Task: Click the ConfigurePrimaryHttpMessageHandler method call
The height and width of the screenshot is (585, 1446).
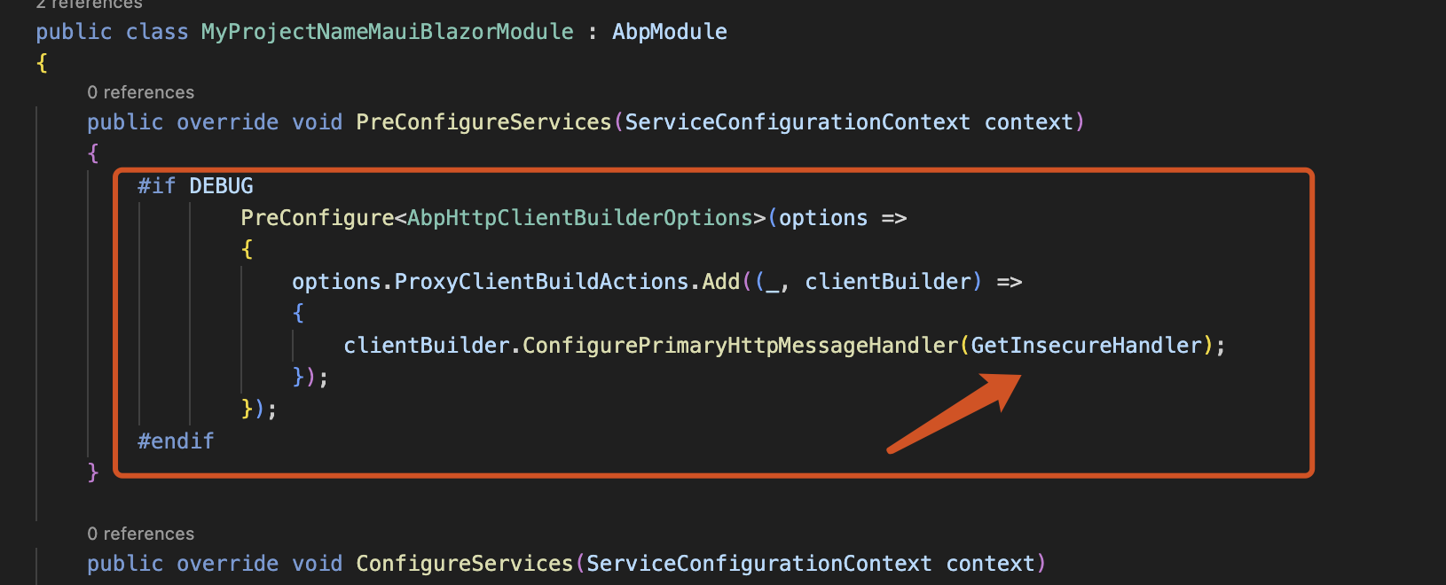Action: [x=740, y=346]
